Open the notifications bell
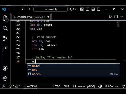This screenshot has width=126, height=94. pos(123,86)
